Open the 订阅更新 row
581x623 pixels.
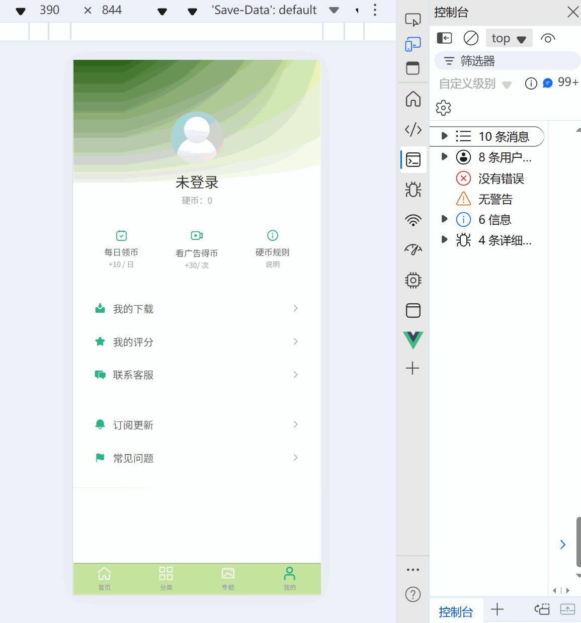197,425
